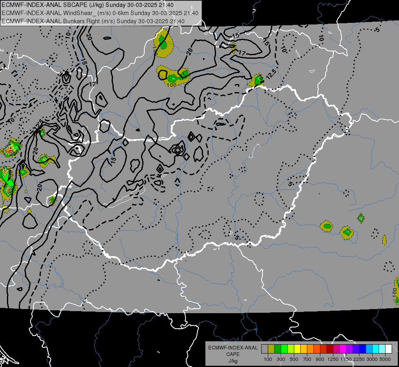Screen dimensions: 399x367
Task: Select the dark green legend swatch
Action: (x=278, y=349)
